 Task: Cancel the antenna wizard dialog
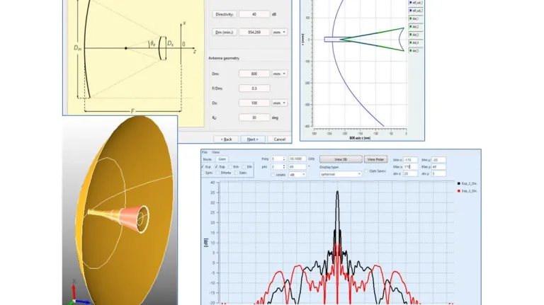[279, 139]
